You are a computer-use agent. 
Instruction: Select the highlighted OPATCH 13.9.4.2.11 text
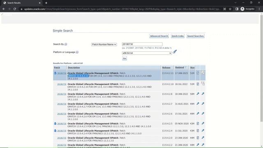click(78, 76)
